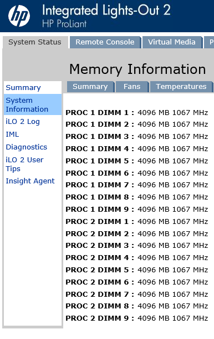The image size is (214, 339).
Task: Select the PROC 2 DIMM 7 row
Action: (137, 294)
